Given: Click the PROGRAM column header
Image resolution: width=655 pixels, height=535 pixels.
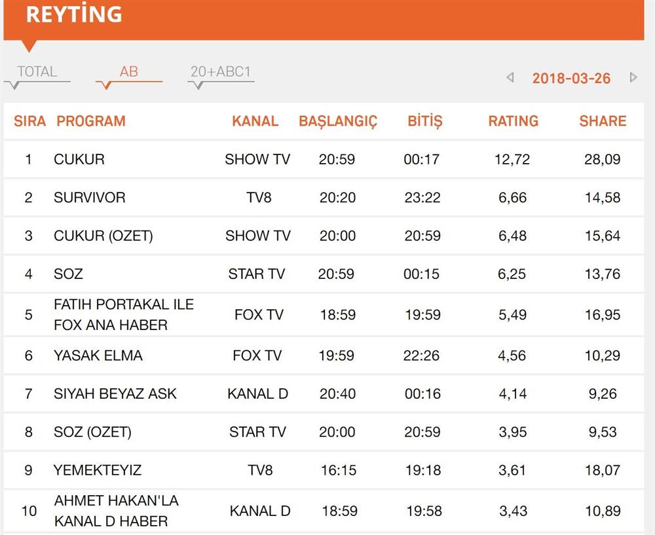Looking at the screenshot, I should 91,121.
